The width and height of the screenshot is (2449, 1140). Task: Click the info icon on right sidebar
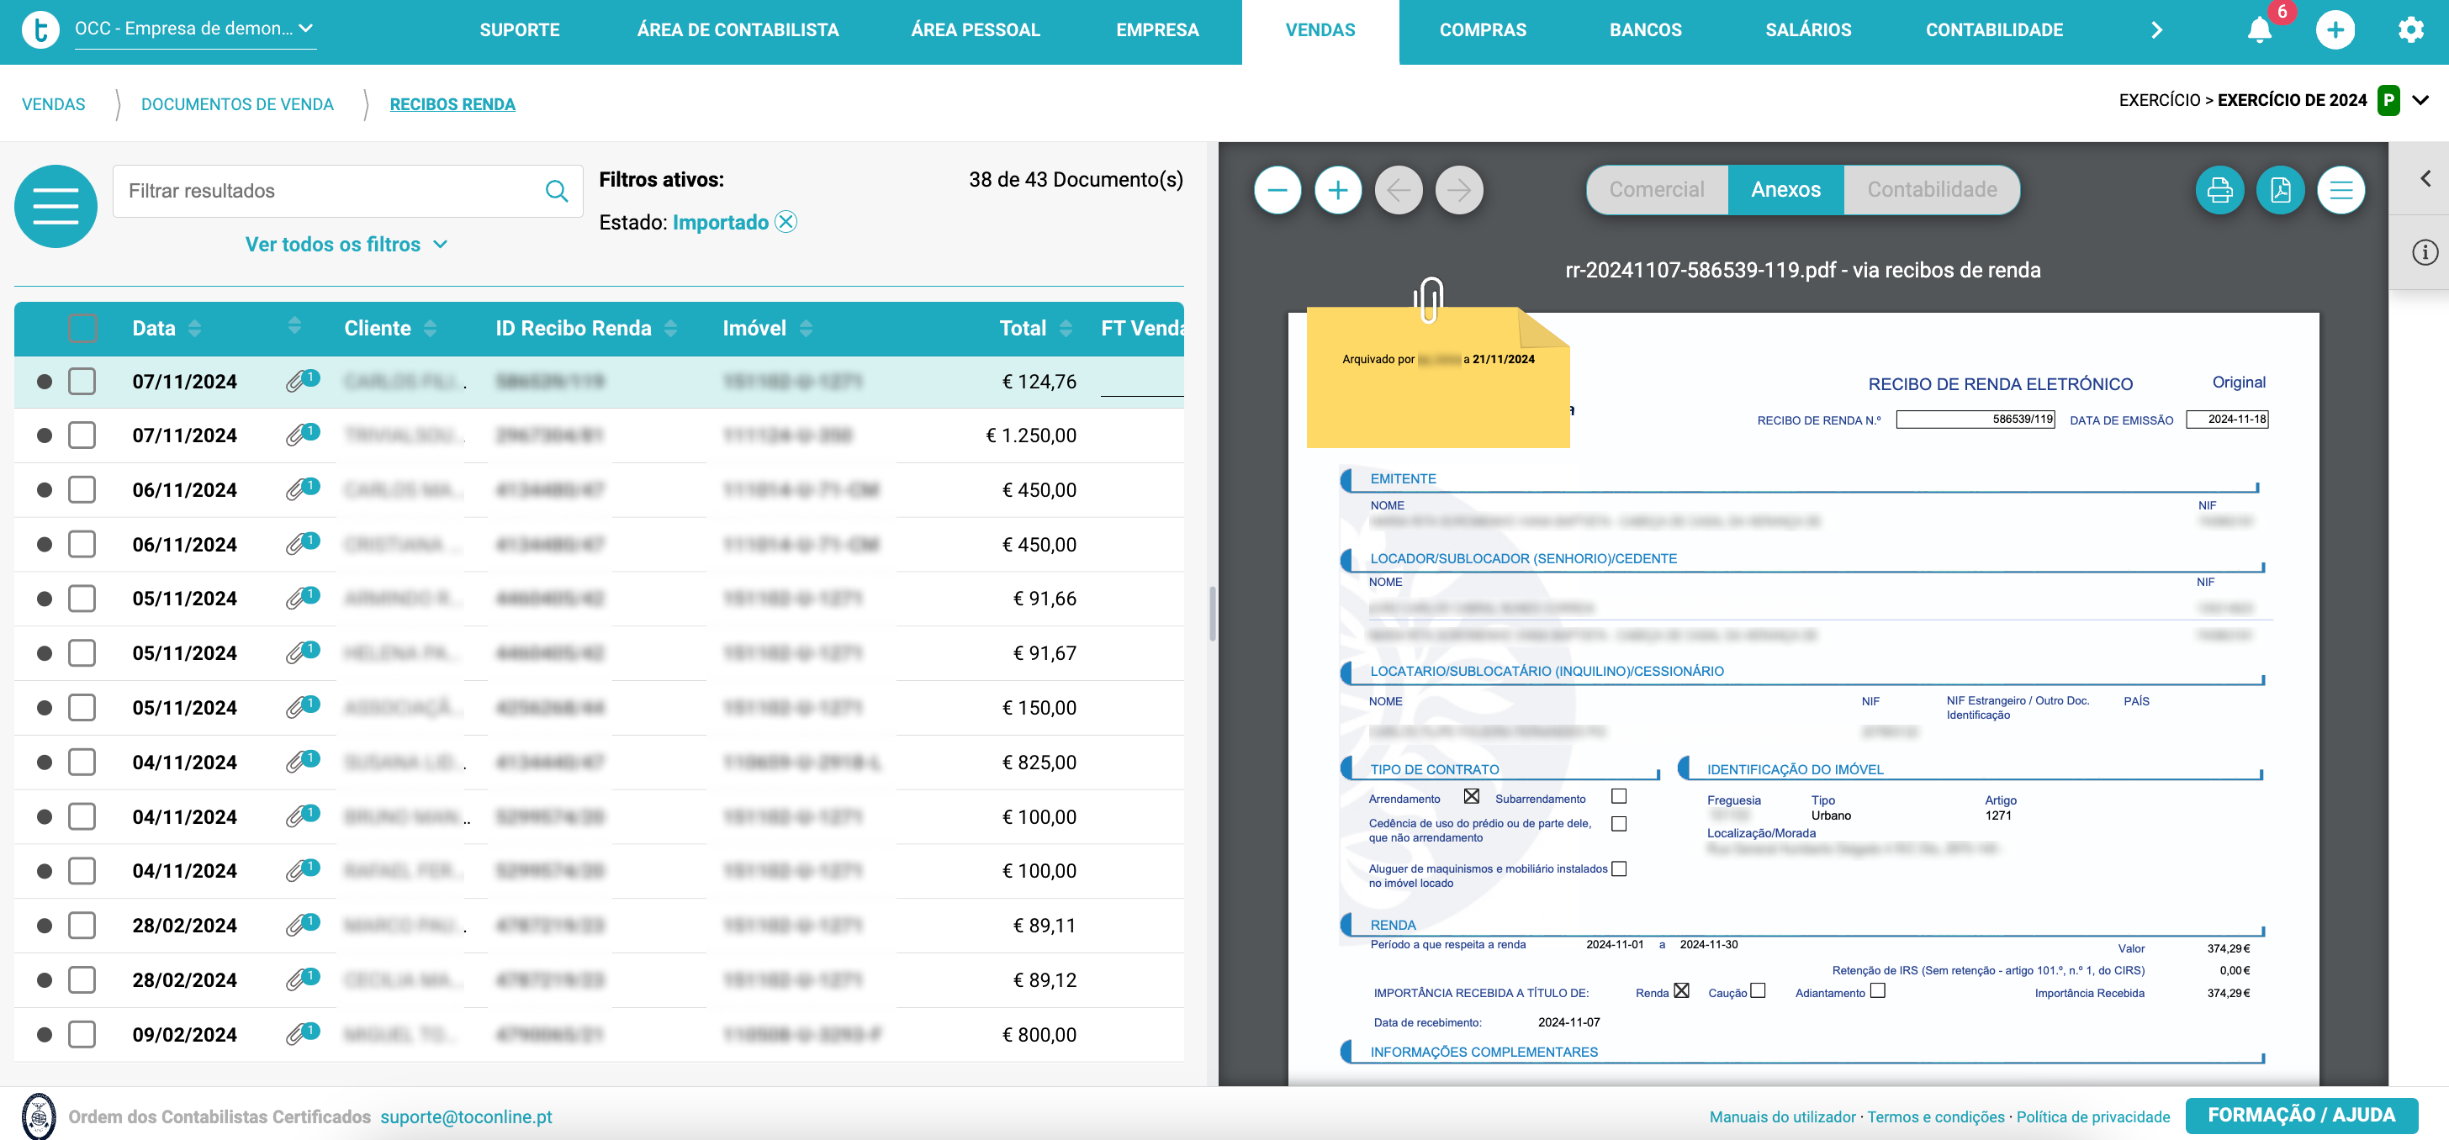2425,253
